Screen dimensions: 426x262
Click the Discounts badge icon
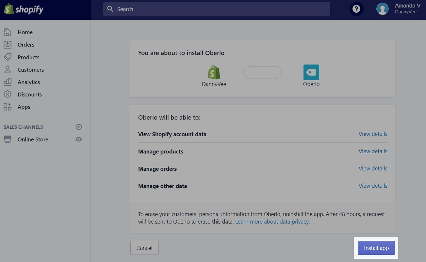[8, 94]
